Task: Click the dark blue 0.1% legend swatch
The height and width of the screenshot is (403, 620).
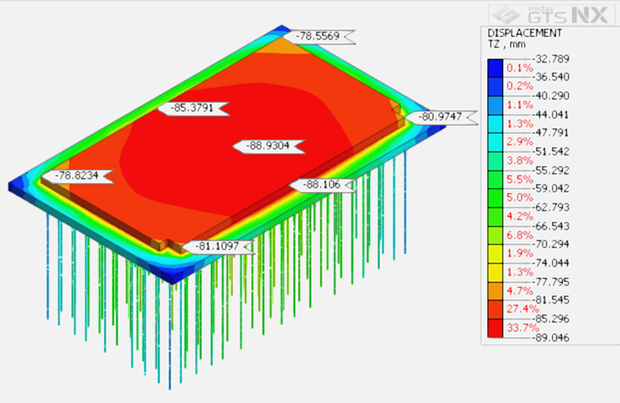Action: pos(495,68)
